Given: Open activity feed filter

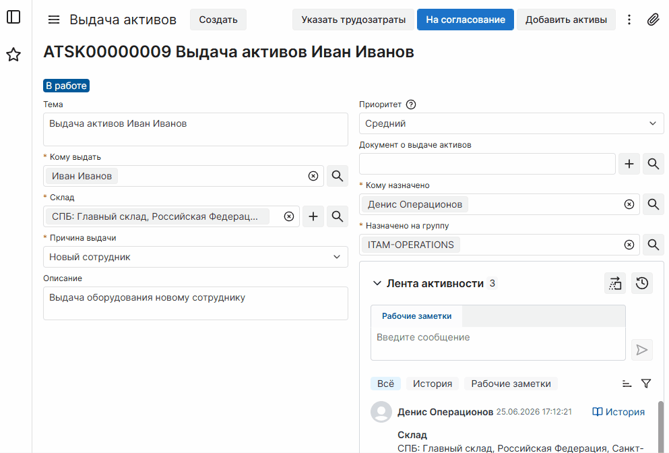Looking at the screenshot, I should point(646,384).
